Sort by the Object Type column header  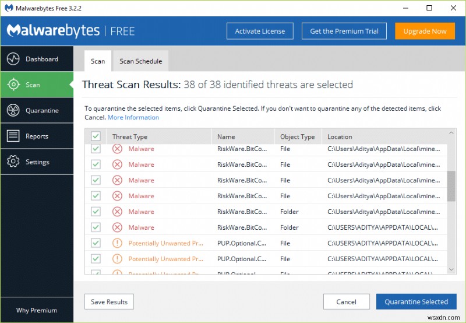tap(297, 137)
